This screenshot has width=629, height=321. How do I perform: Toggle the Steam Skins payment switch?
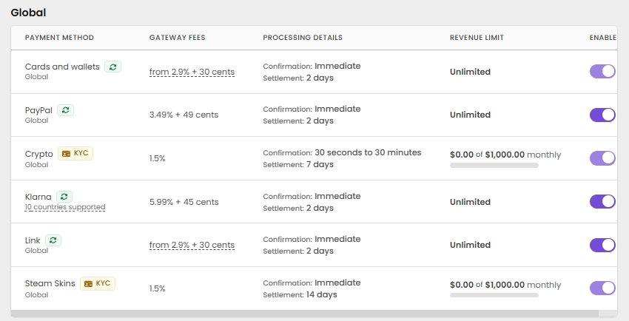coord(602,288)
